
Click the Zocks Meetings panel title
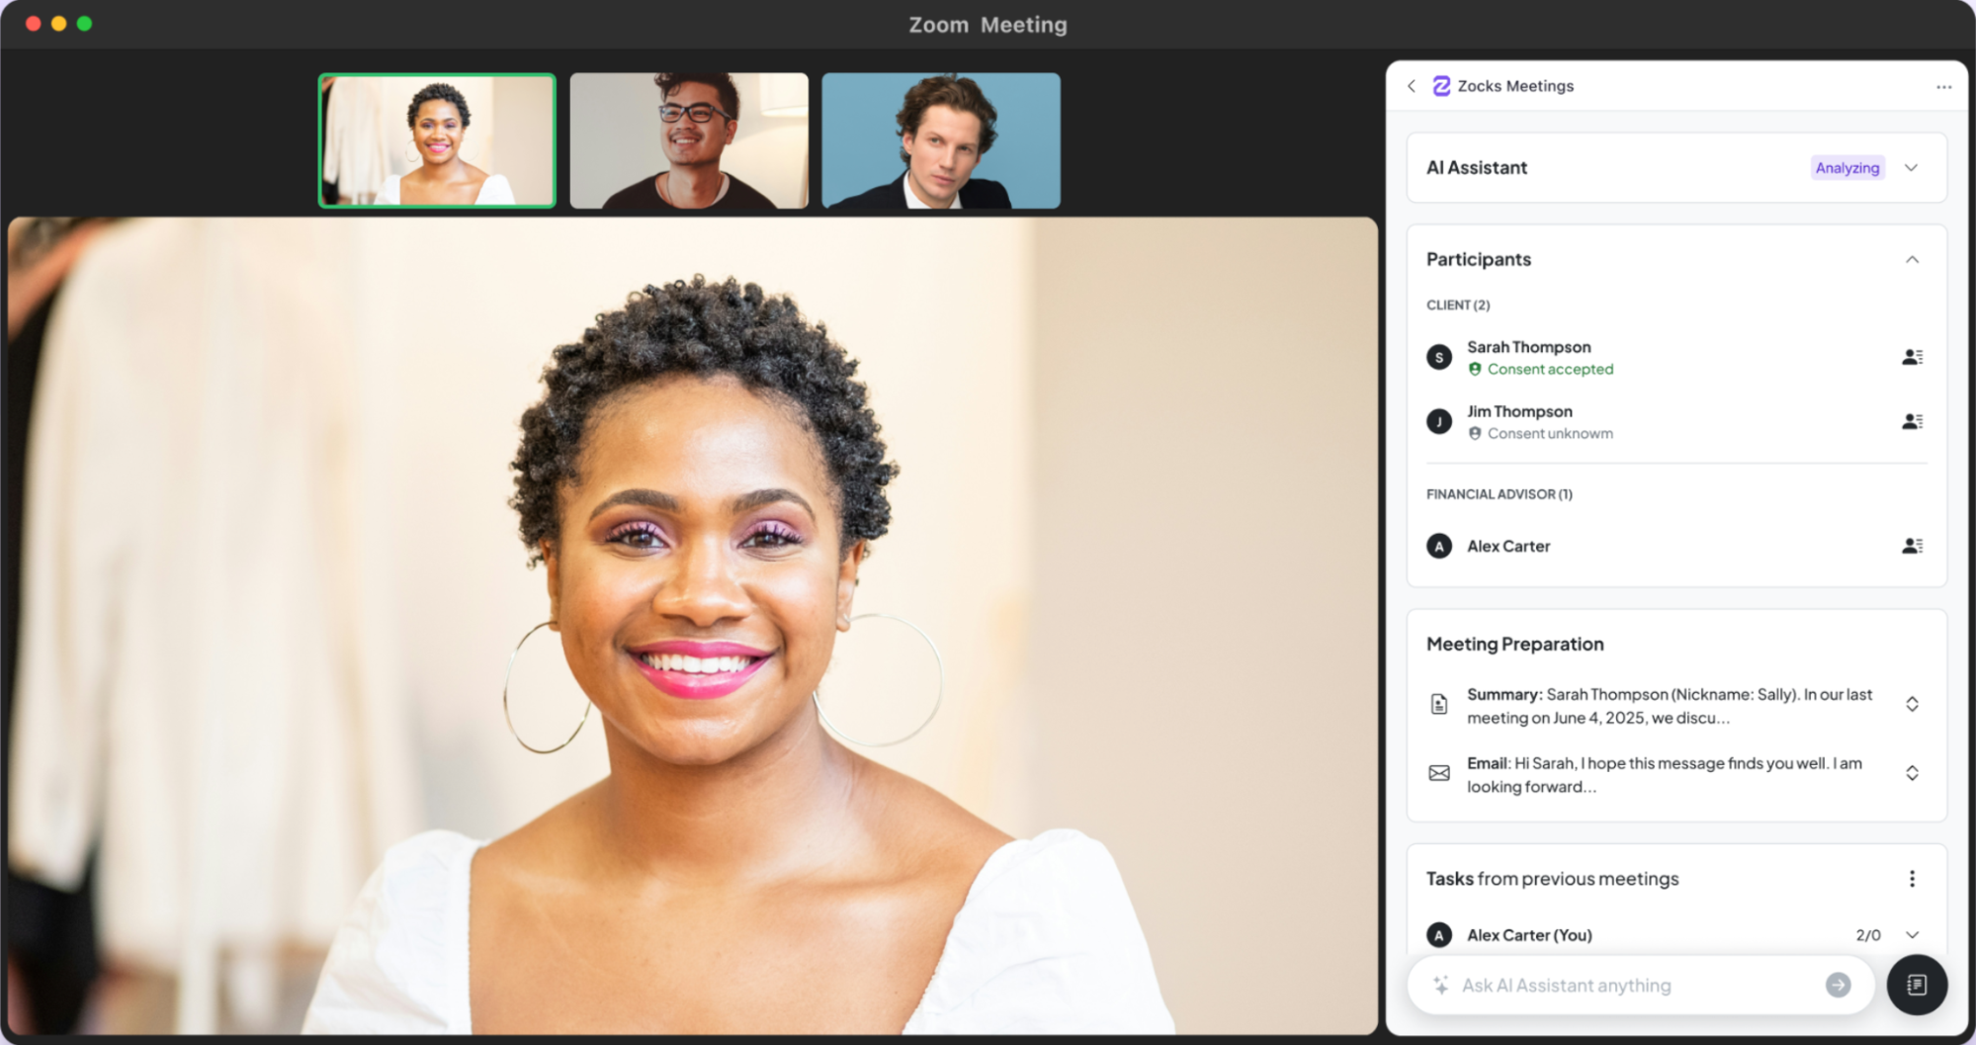click(1515, 86)
